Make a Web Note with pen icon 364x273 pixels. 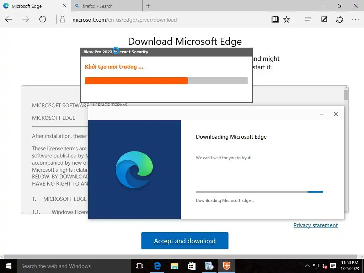[x=324, y=19]
